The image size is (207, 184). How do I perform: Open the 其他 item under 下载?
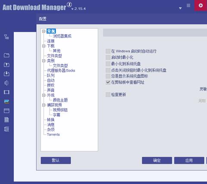click(x=56, y=51)
